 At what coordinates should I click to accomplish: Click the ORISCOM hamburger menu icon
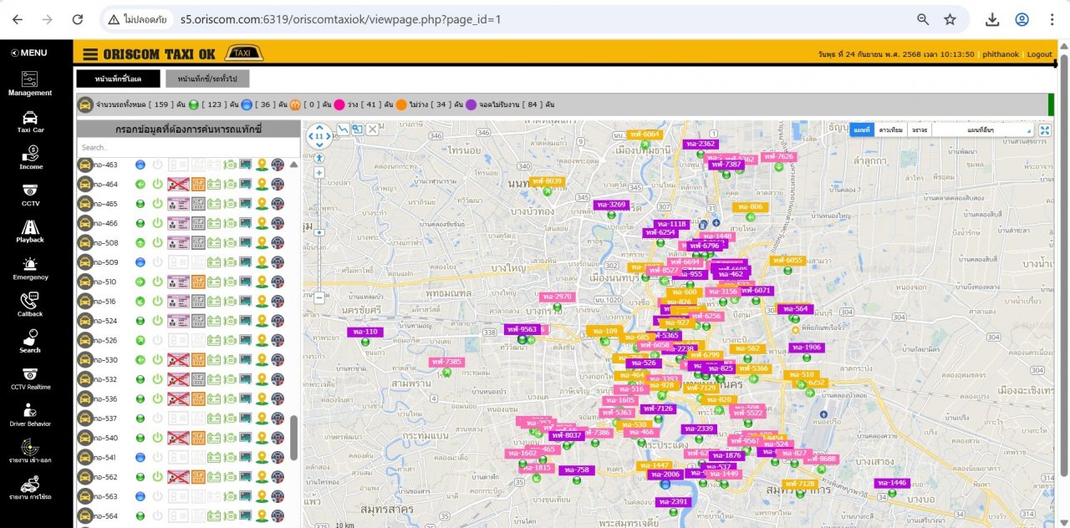pyautogui.click(x=90, y=54)
